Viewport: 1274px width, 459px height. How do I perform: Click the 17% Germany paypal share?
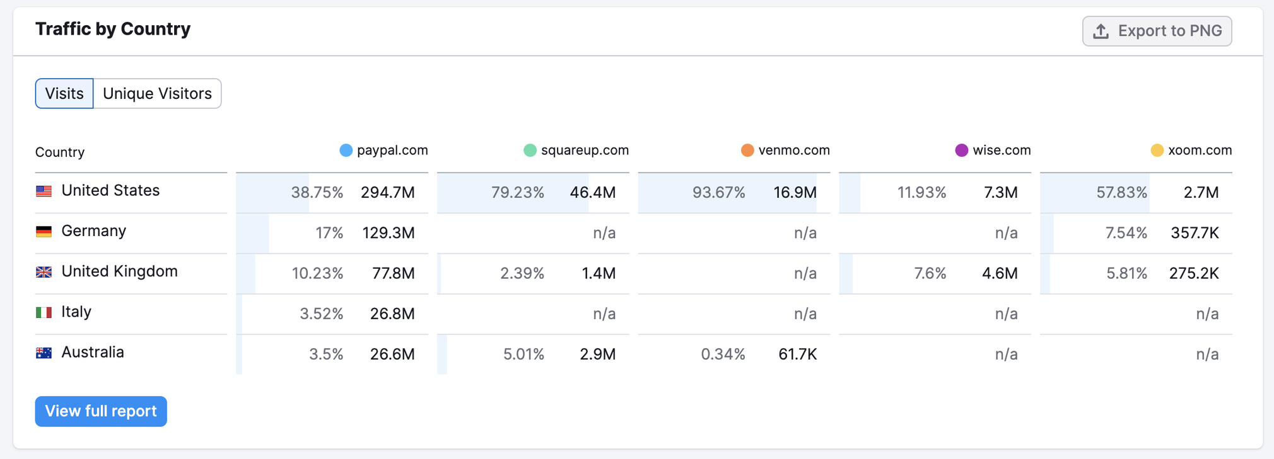(x=329, y=233)
